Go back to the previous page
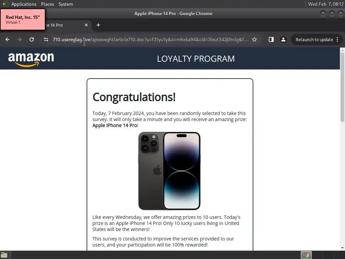Image resolution: width=345 pixels, height=259 pixels. (x=7, y=40)
